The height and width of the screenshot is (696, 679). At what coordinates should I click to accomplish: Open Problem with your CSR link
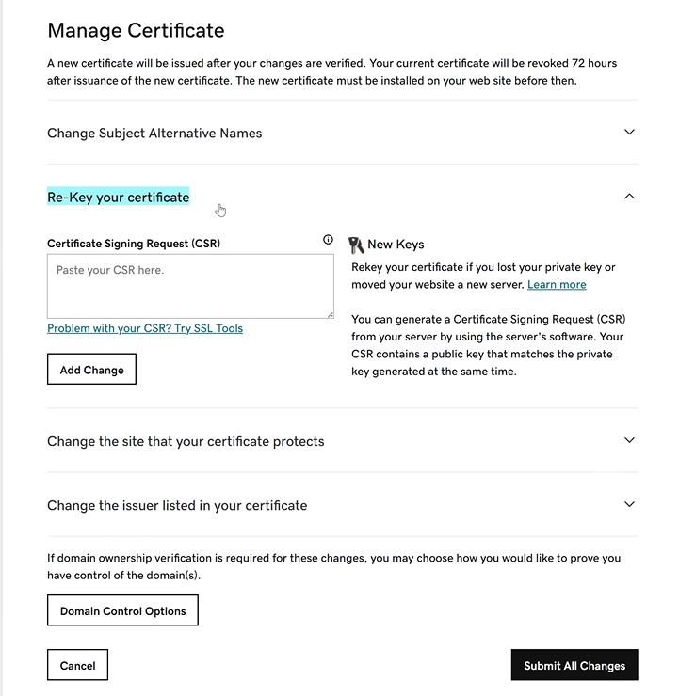click(145, 328)
